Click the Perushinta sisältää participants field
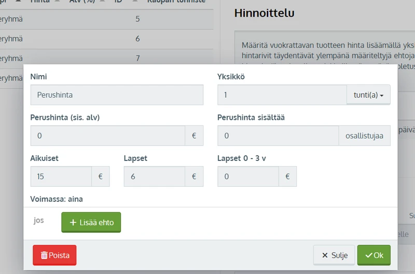Viewport: 415px width, 274px height. (x=278, y=135)
